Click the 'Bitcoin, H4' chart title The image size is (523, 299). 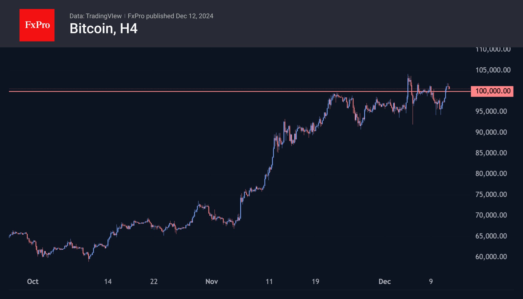click(103, 28)
